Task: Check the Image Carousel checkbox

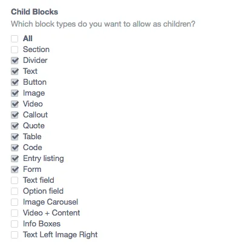Action: pos(15,202)
